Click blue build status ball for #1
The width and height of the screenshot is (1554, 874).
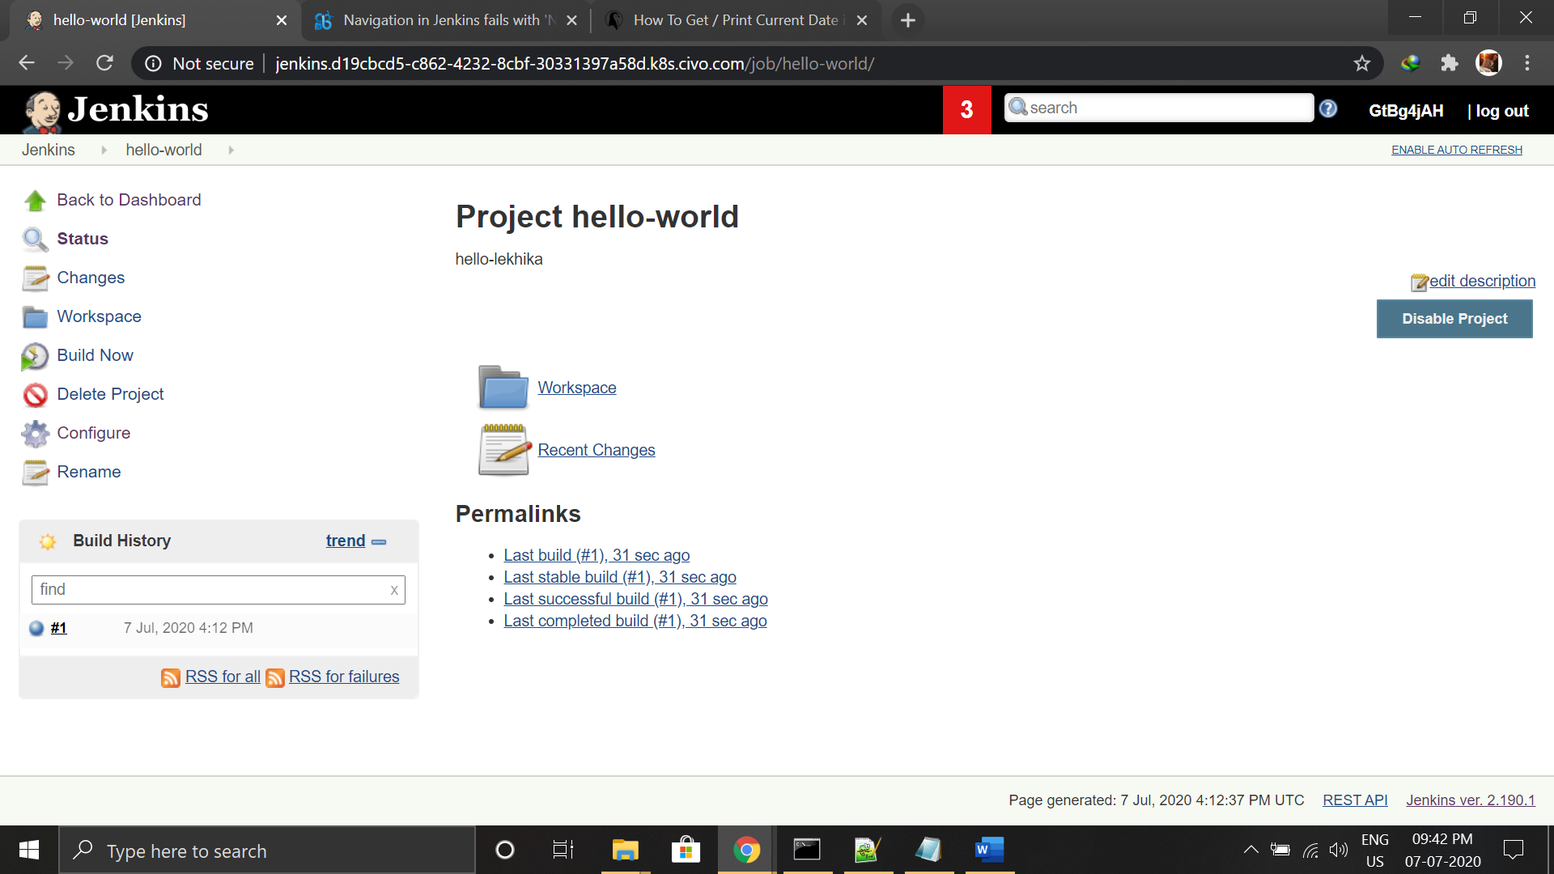(x=36, y=628)
